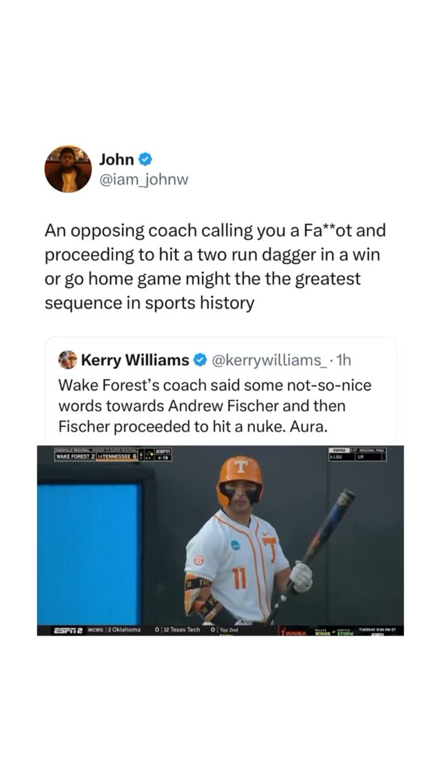Click the ESPN logo in score bar

tap(163, 451)
